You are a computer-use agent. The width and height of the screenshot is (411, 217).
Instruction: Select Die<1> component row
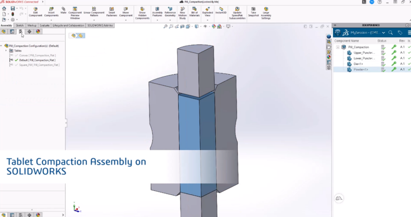(372, 64)
